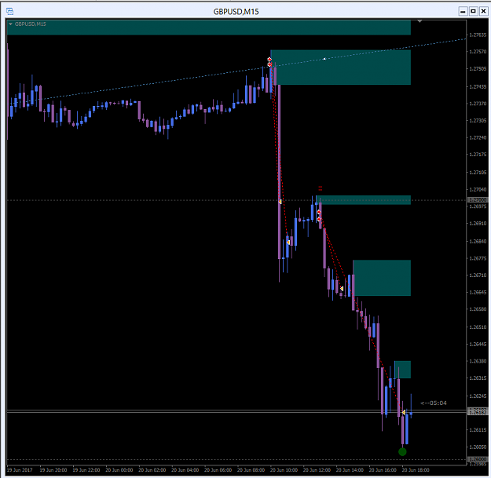
Task: Close the GBPUSD,M15 chart window
Action: pos(483,12)
